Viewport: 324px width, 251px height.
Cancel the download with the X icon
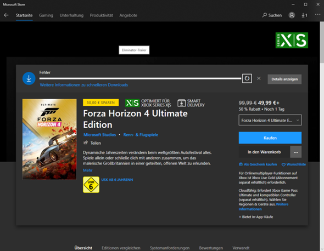click(x=259, y=78)
